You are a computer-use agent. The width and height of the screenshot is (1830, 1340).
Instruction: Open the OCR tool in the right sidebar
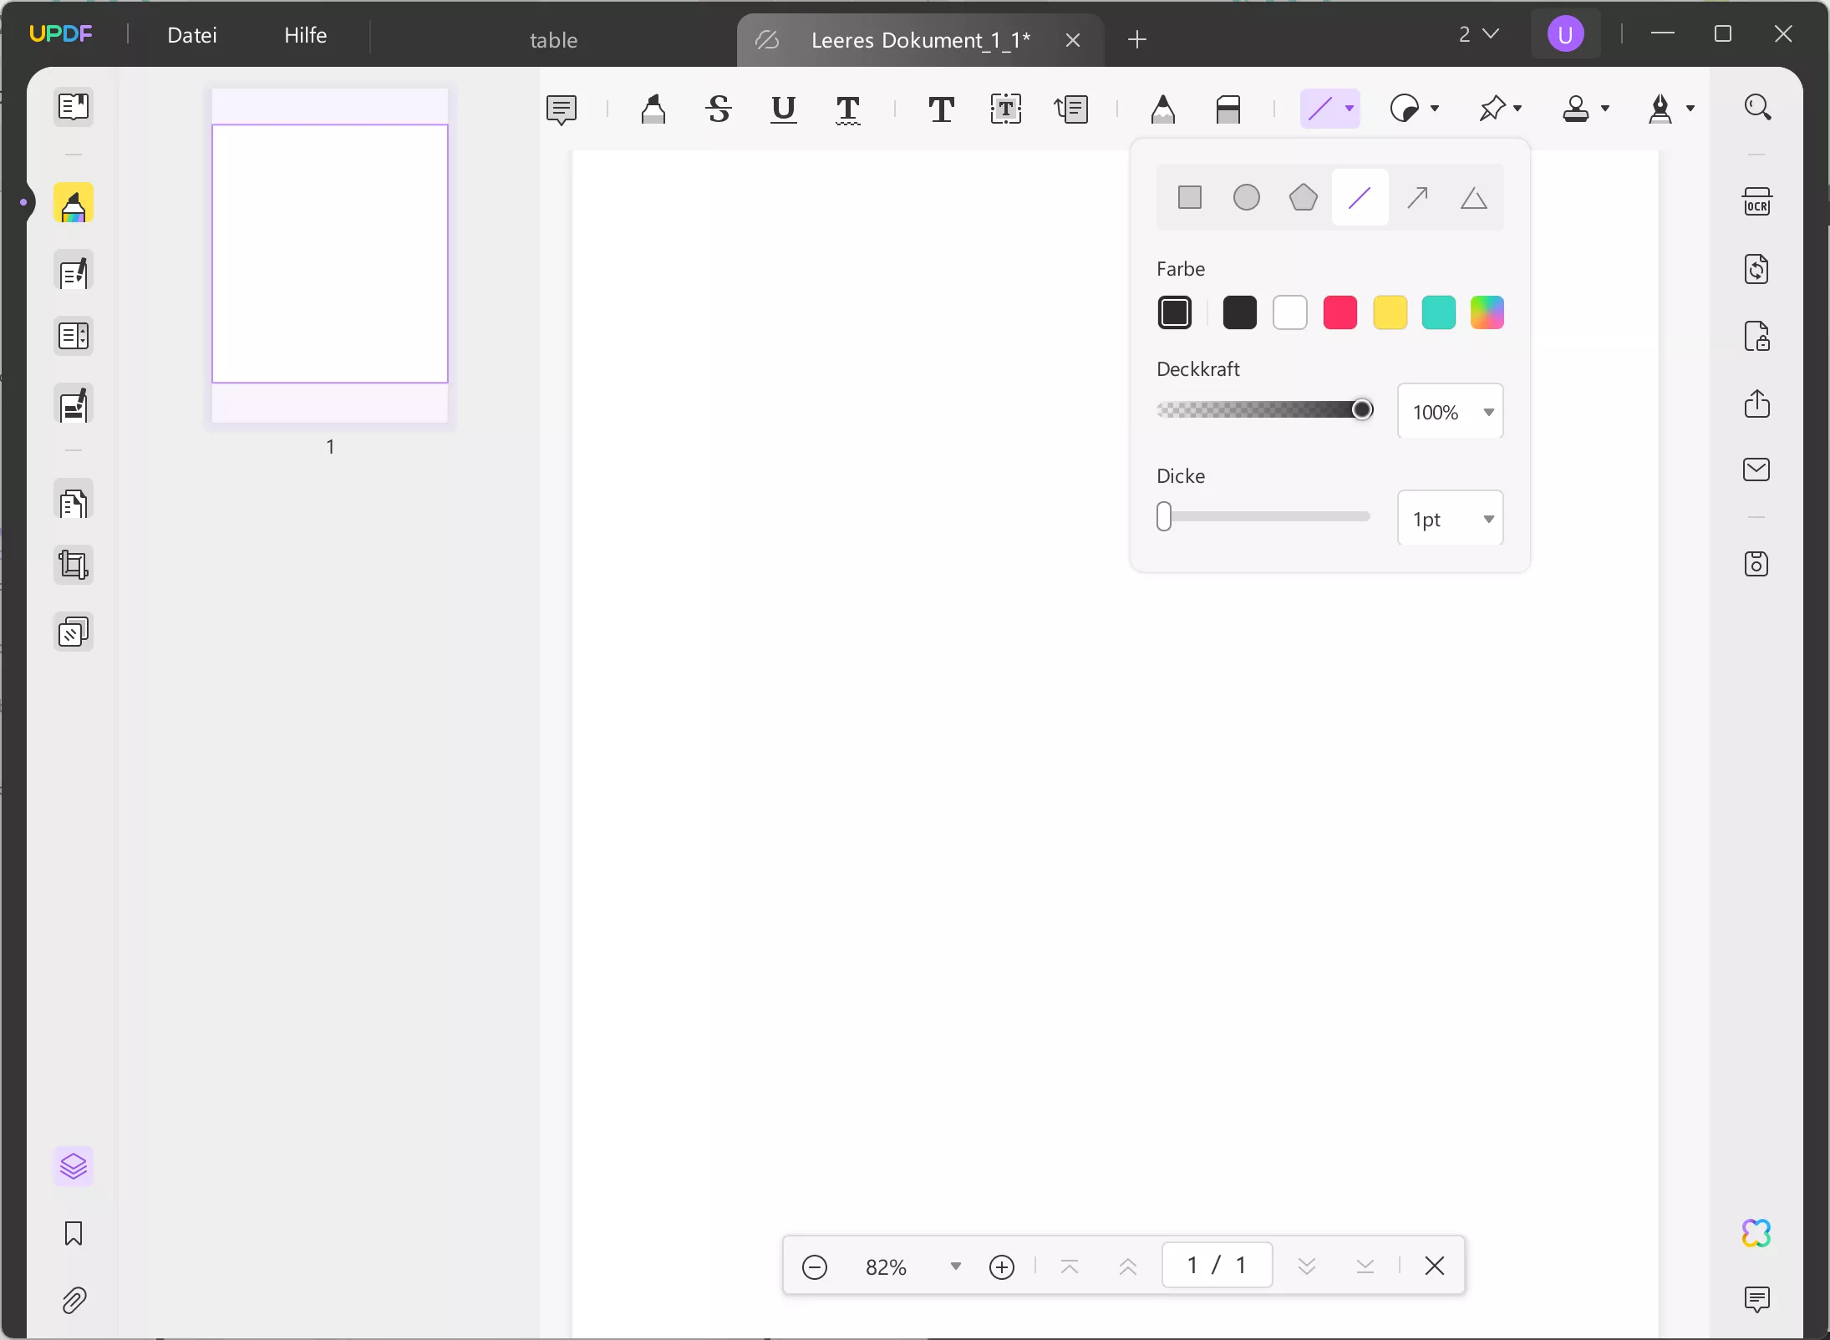tap(1756, 202)
